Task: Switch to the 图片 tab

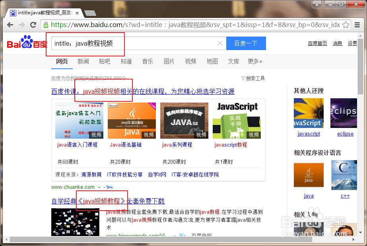Action: [169, 61]
